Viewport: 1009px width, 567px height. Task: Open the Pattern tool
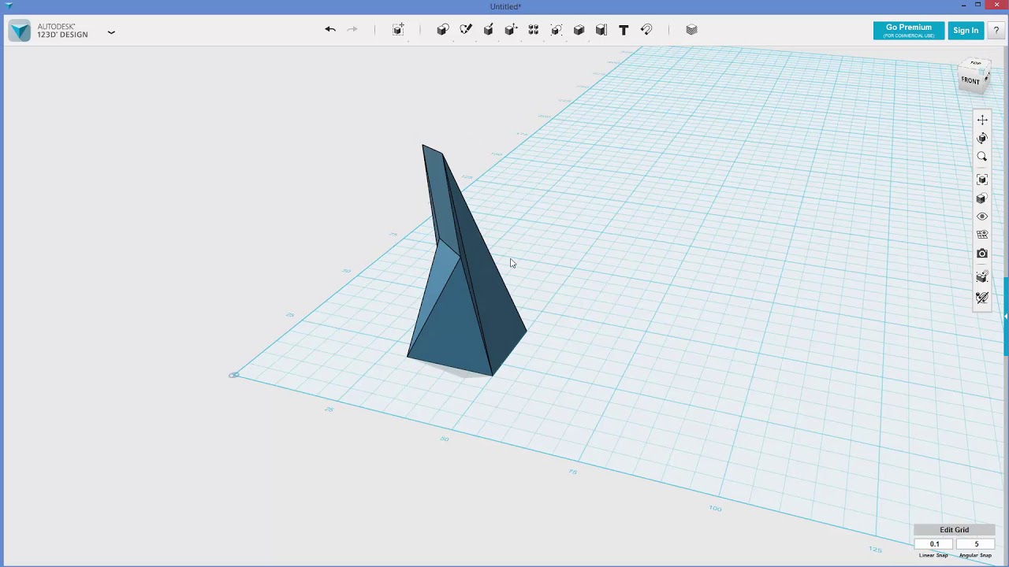534,30
